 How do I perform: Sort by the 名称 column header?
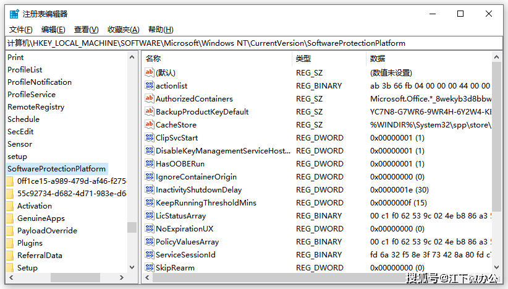click(216, 58)
